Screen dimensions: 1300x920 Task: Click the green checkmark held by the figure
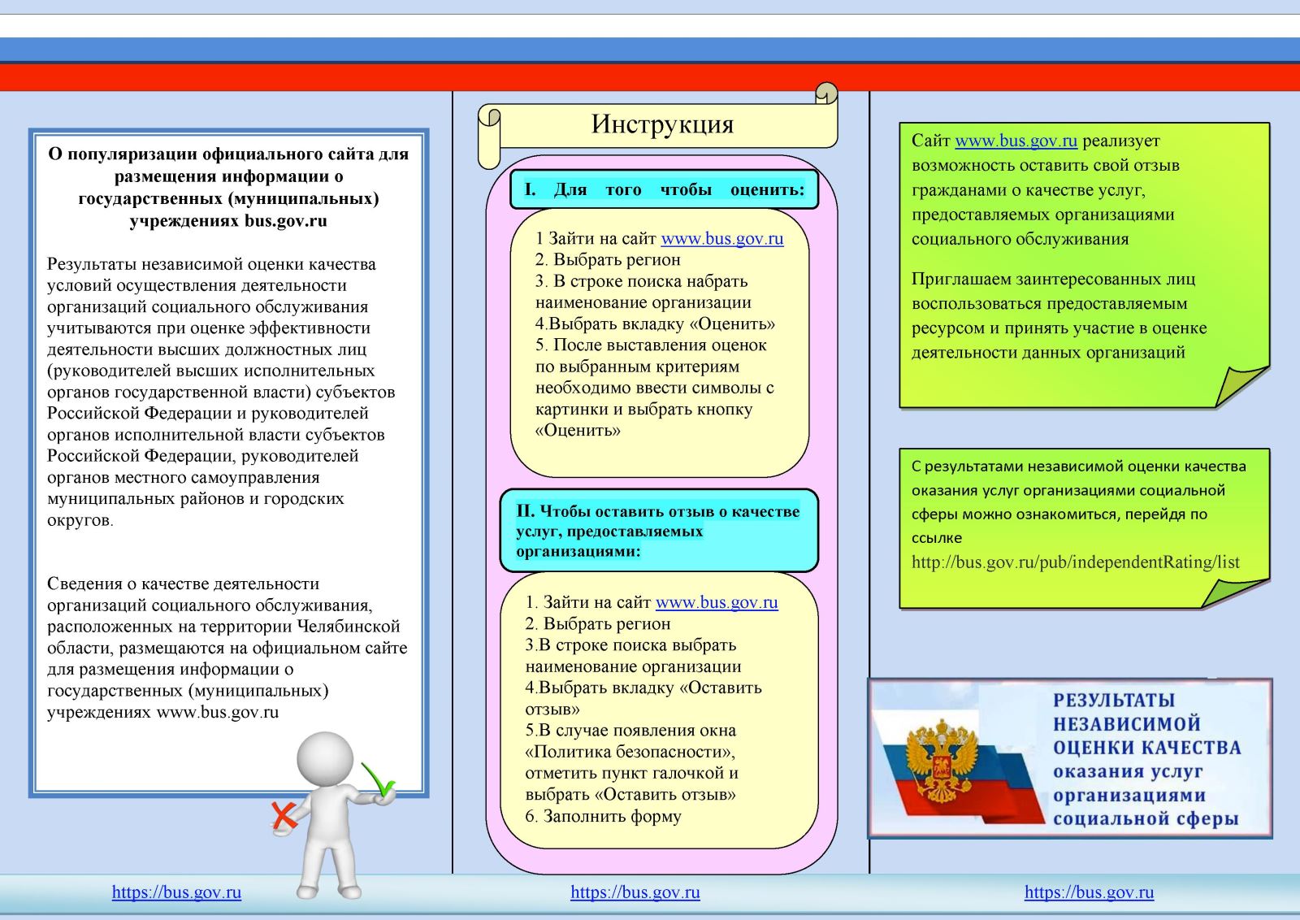coord(378,779)
